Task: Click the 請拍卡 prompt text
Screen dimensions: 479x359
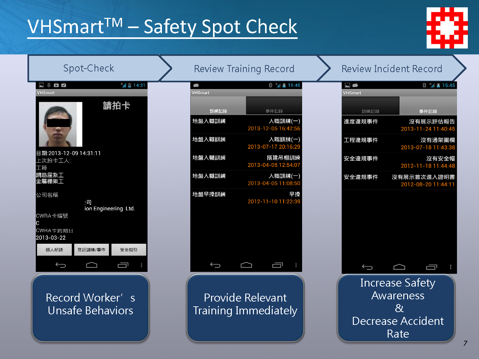Action: pyautogui.click(x=116, y=106)
